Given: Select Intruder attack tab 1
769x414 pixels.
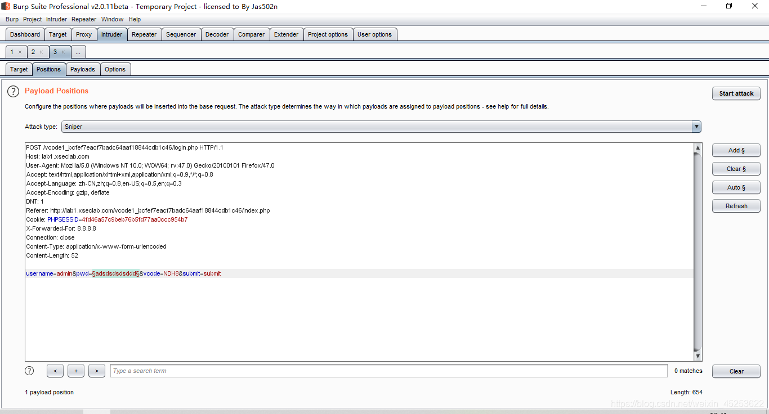Looking at the screenshot, I should pos(12,52).
